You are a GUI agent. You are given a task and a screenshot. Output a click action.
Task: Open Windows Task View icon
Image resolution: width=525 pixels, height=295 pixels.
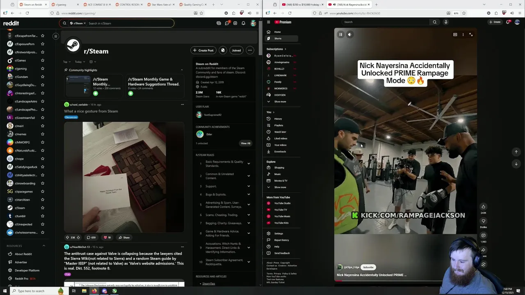tap(74, 291)
